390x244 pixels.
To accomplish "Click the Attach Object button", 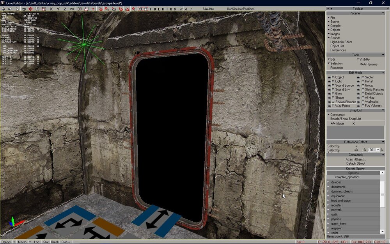I will pos(355,159).
